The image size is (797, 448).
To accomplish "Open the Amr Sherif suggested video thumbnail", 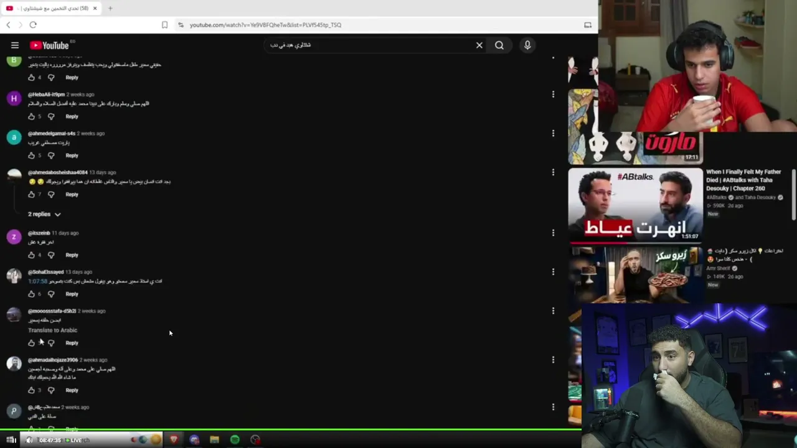I will point(635,274).
